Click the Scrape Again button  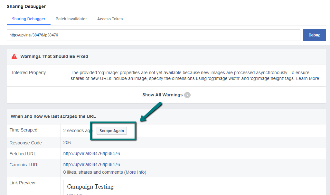pos(112,131)
